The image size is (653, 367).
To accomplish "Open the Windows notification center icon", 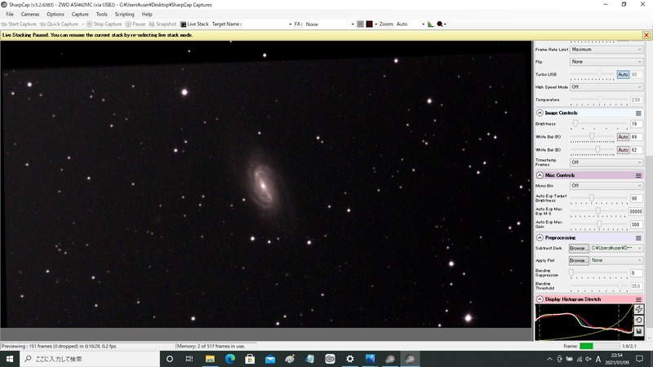I will click(640, 359).
